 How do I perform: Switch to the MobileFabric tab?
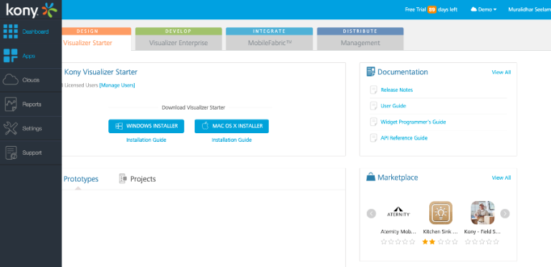[x=269, y=39]
